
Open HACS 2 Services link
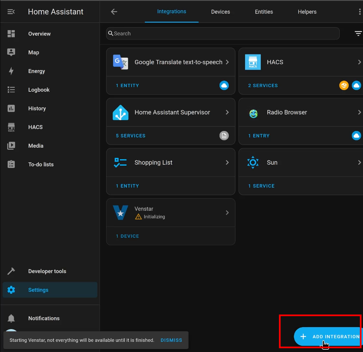[263, 85]
